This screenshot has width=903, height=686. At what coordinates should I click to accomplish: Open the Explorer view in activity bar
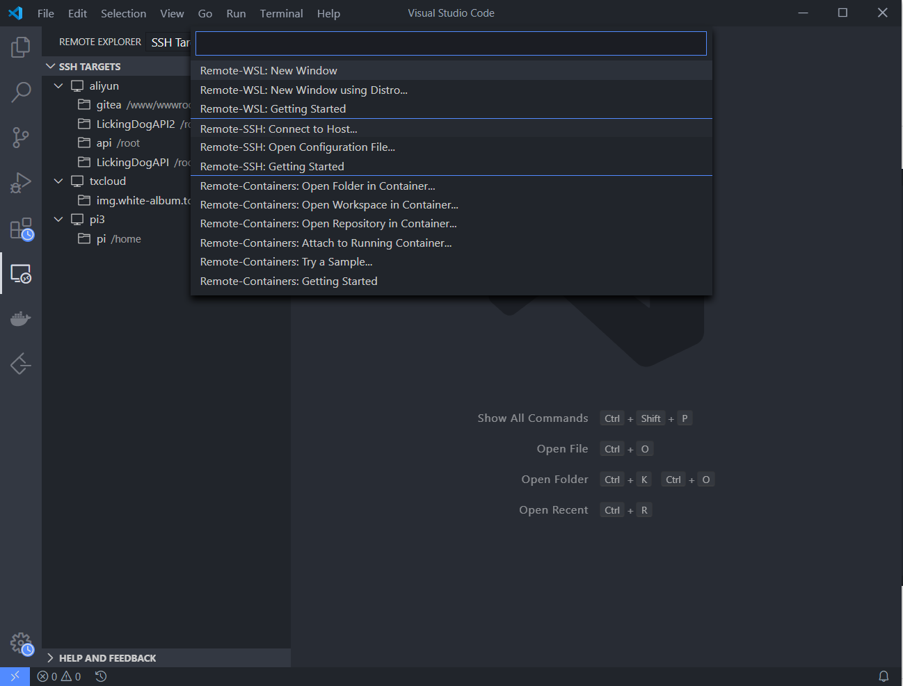[21, 47]
